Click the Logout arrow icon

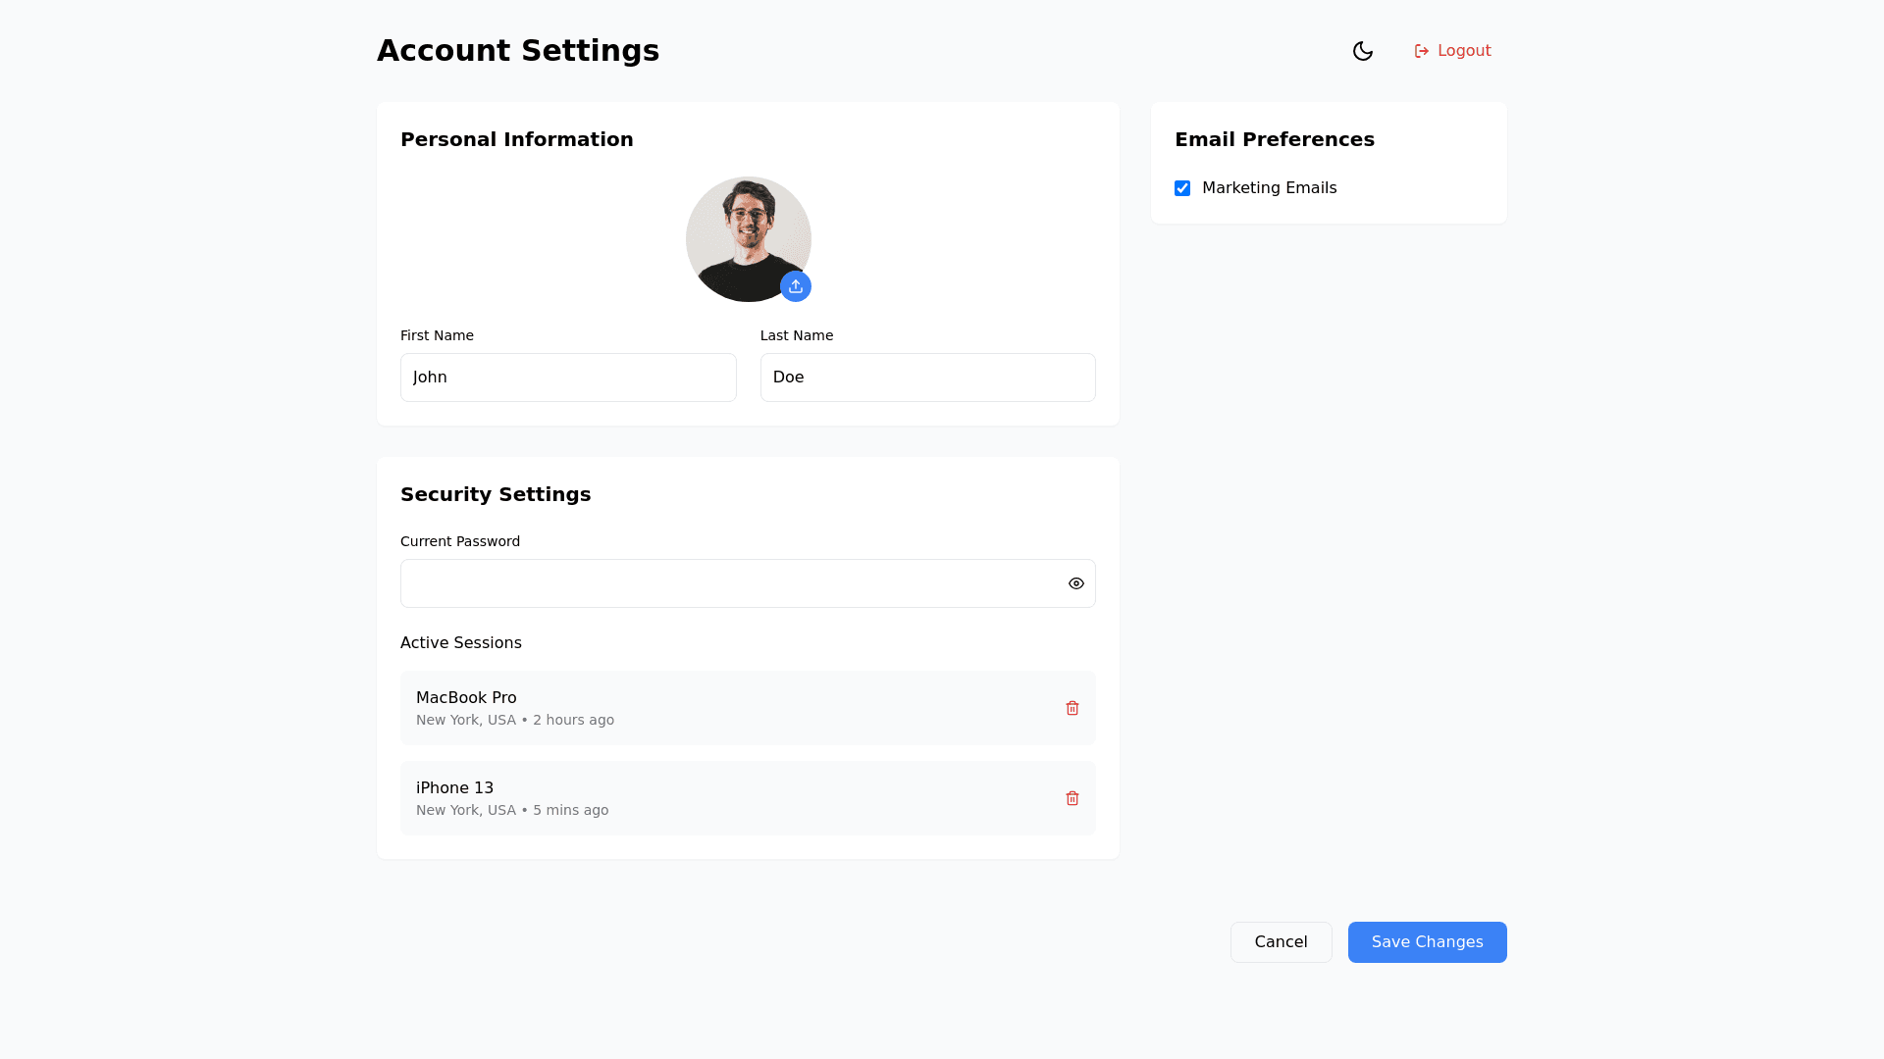click(x=1421, y=51)
